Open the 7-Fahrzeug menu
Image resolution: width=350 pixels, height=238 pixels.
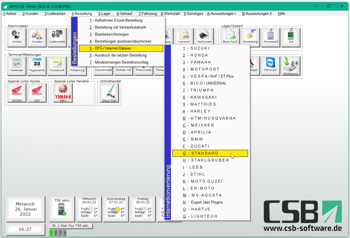(x=148, y=13)
